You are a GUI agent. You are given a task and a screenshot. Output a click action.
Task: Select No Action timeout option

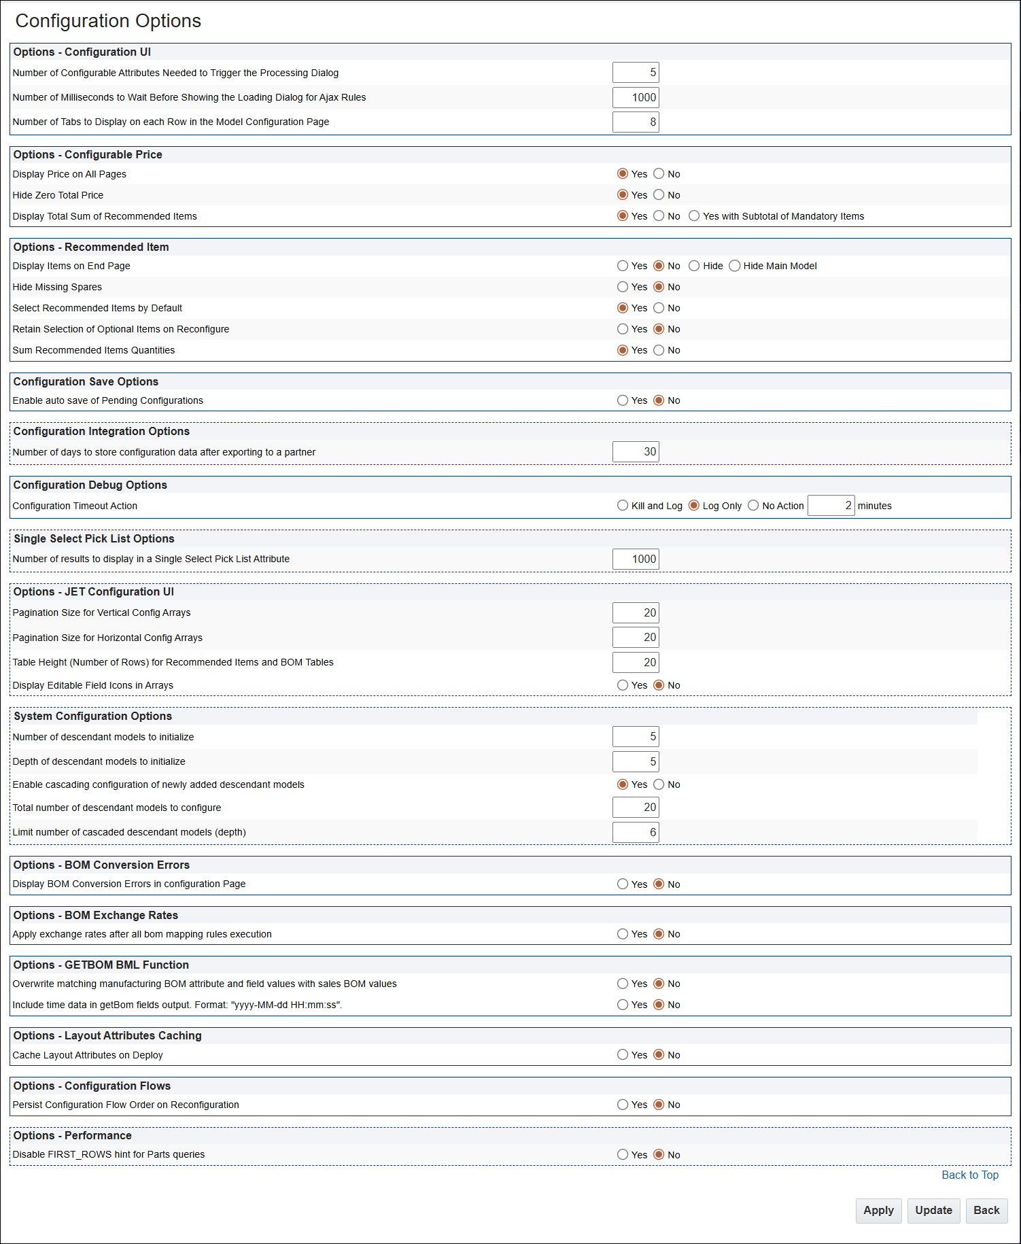point(753,506)
